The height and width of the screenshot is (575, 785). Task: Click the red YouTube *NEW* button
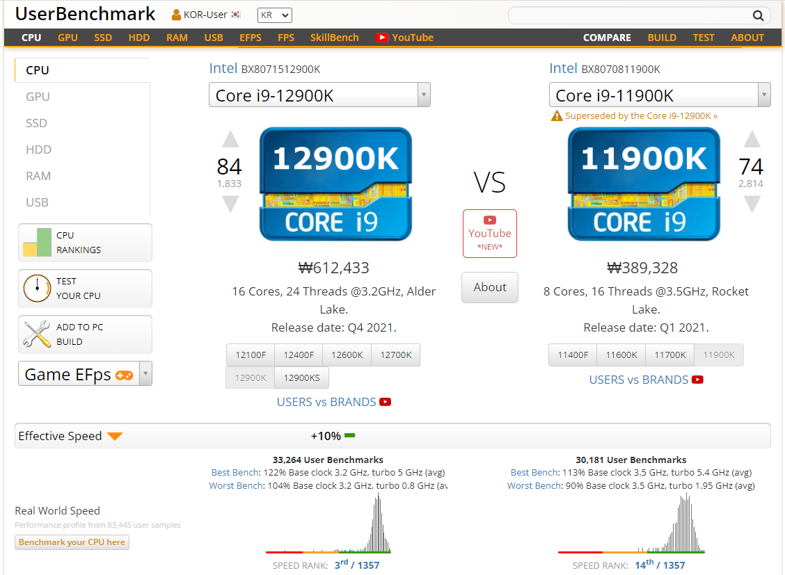point(490,234)
